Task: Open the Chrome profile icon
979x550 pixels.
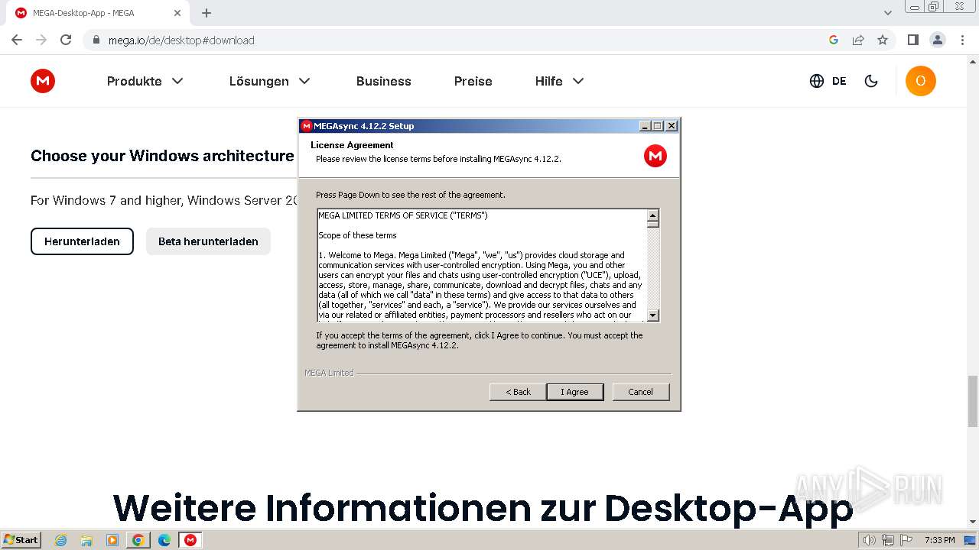Action: pos(938,40)
